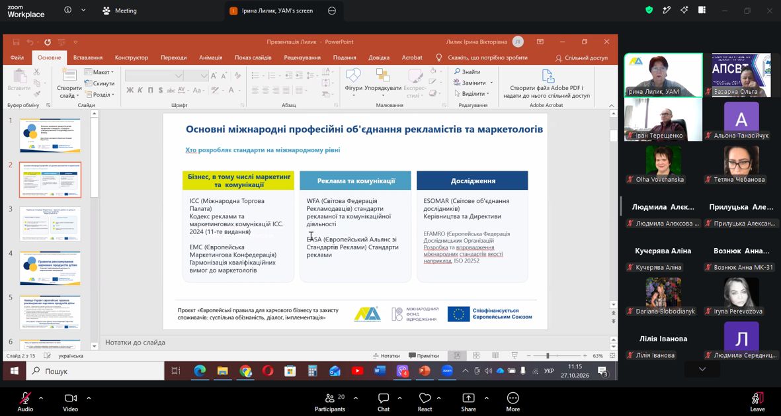Toggle Примітки comments in status bar
Screen dimensions: 781x416
pos(424,356)
